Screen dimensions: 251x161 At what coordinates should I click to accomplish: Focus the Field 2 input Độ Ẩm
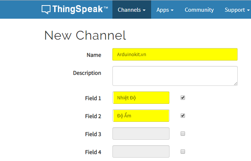[141, 116]
